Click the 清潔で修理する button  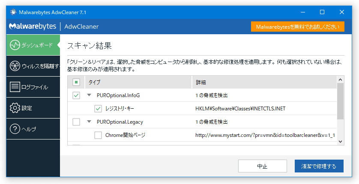(319, 166)
